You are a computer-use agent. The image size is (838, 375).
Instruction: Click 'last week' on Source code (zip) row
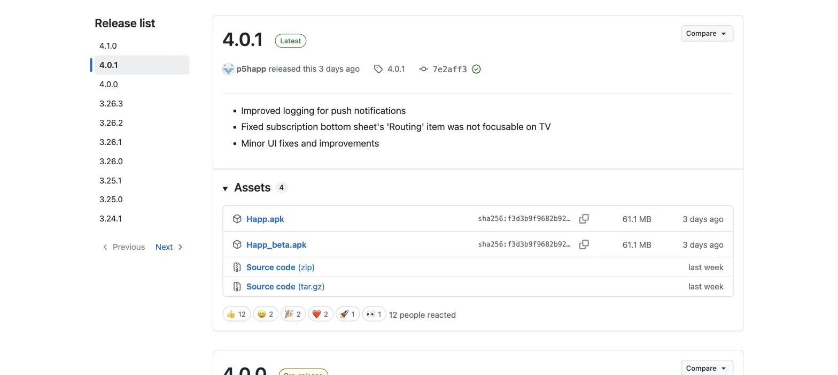705,267
